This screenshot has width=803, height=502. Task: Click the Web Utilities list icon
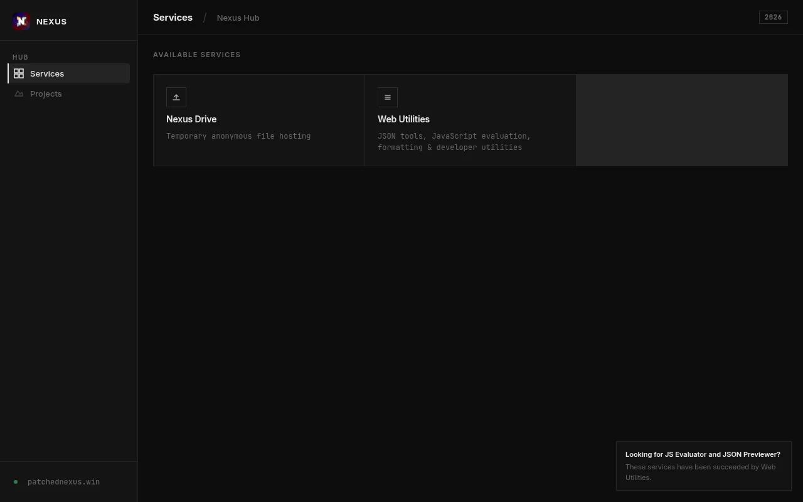(x=388, y=97)
